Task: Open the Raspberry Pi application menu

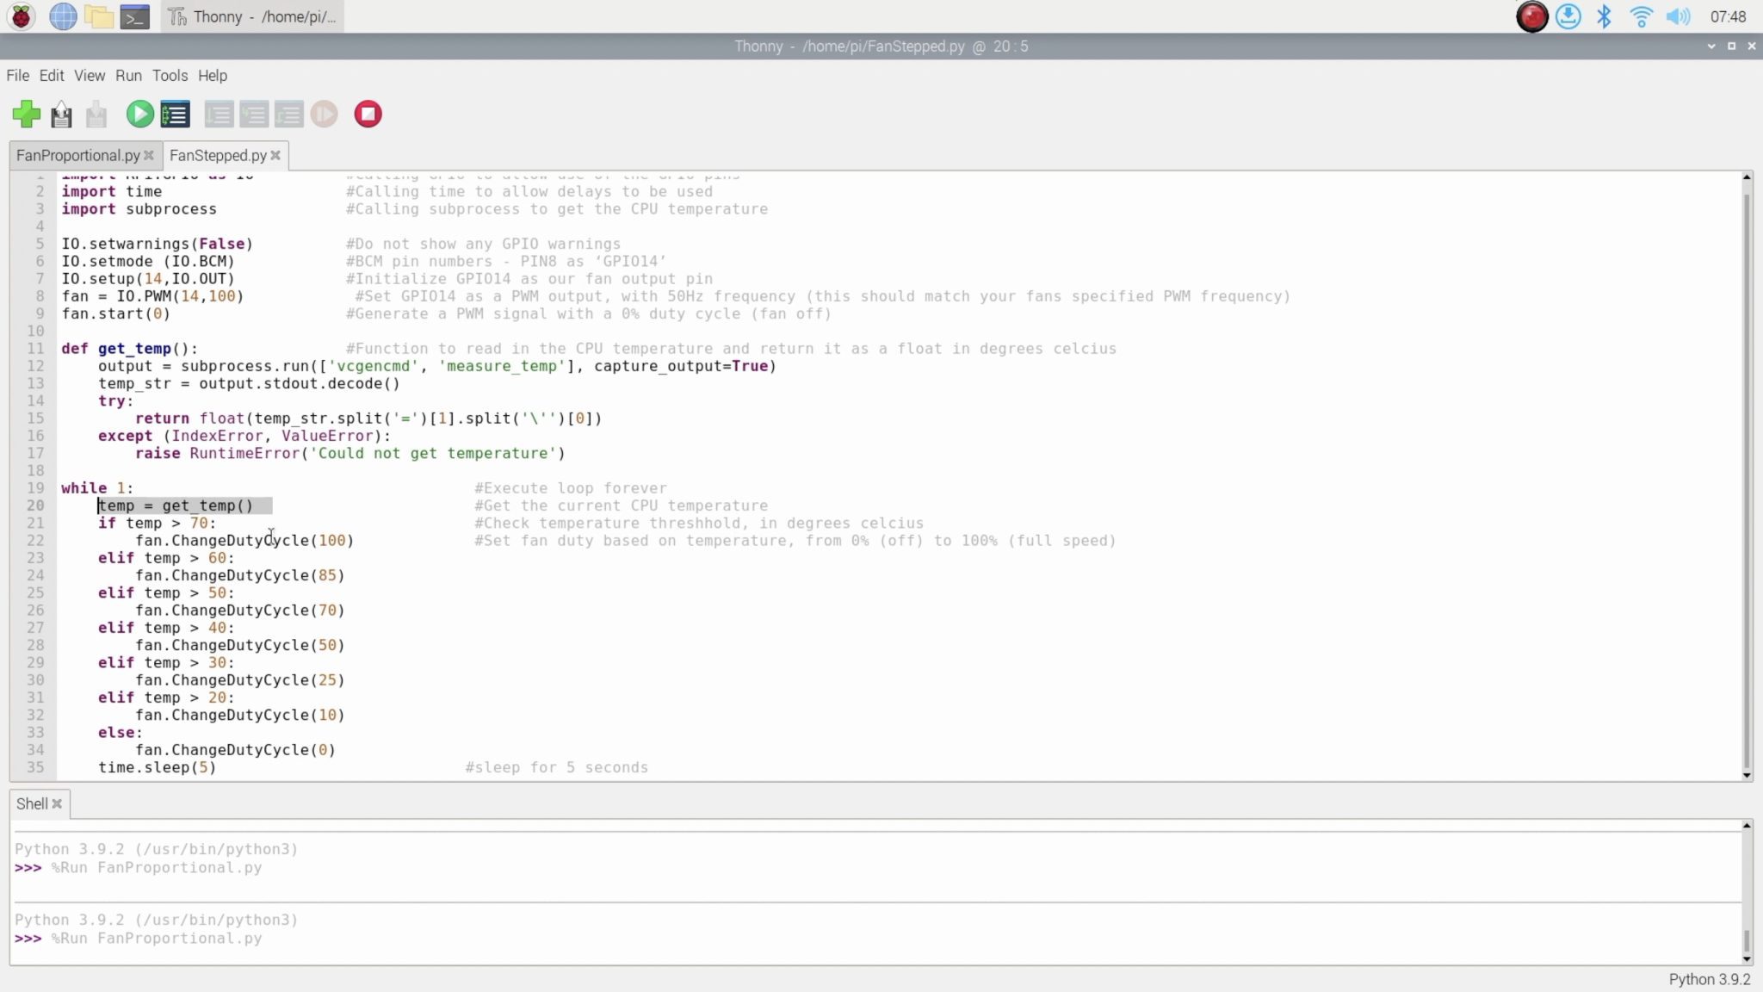Action: (x=21, y=16)
